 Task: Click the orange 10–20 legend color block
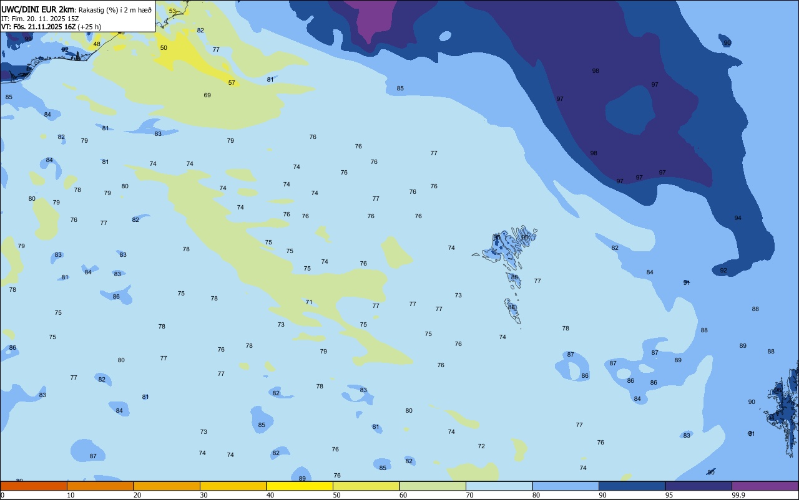[100, 486]
